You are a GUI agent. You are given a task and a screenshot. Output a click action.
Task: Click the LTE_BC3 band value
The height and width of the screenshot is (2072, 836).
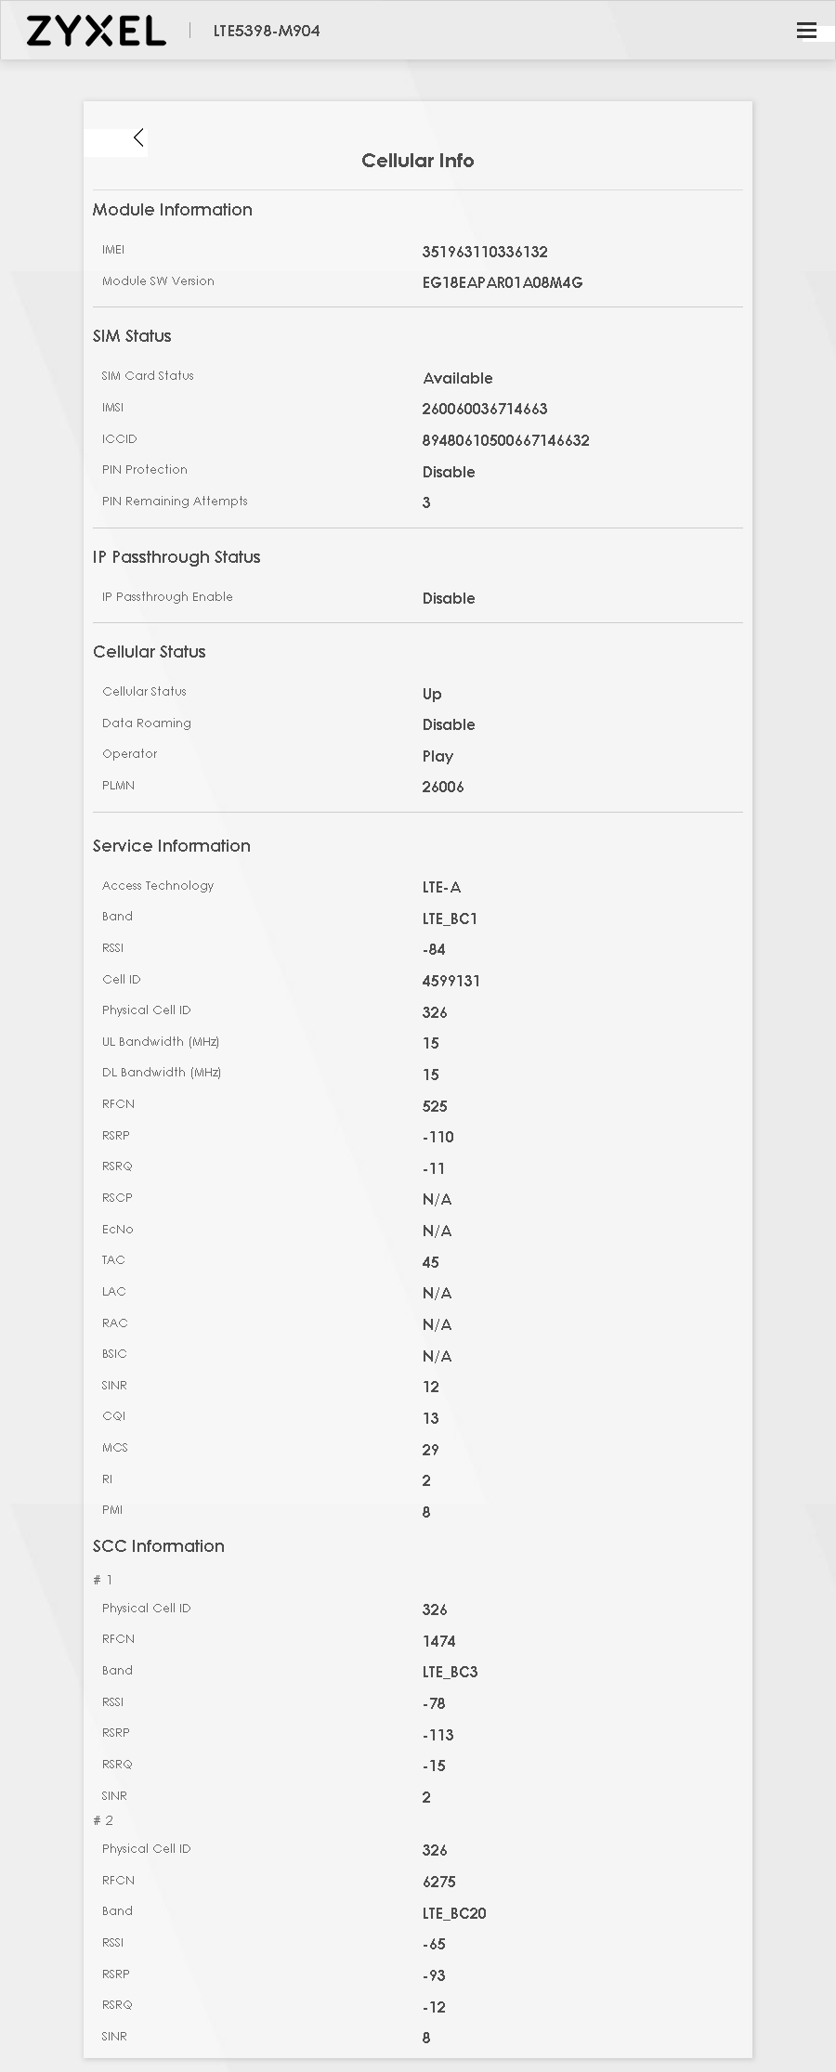click(451, 1672)
